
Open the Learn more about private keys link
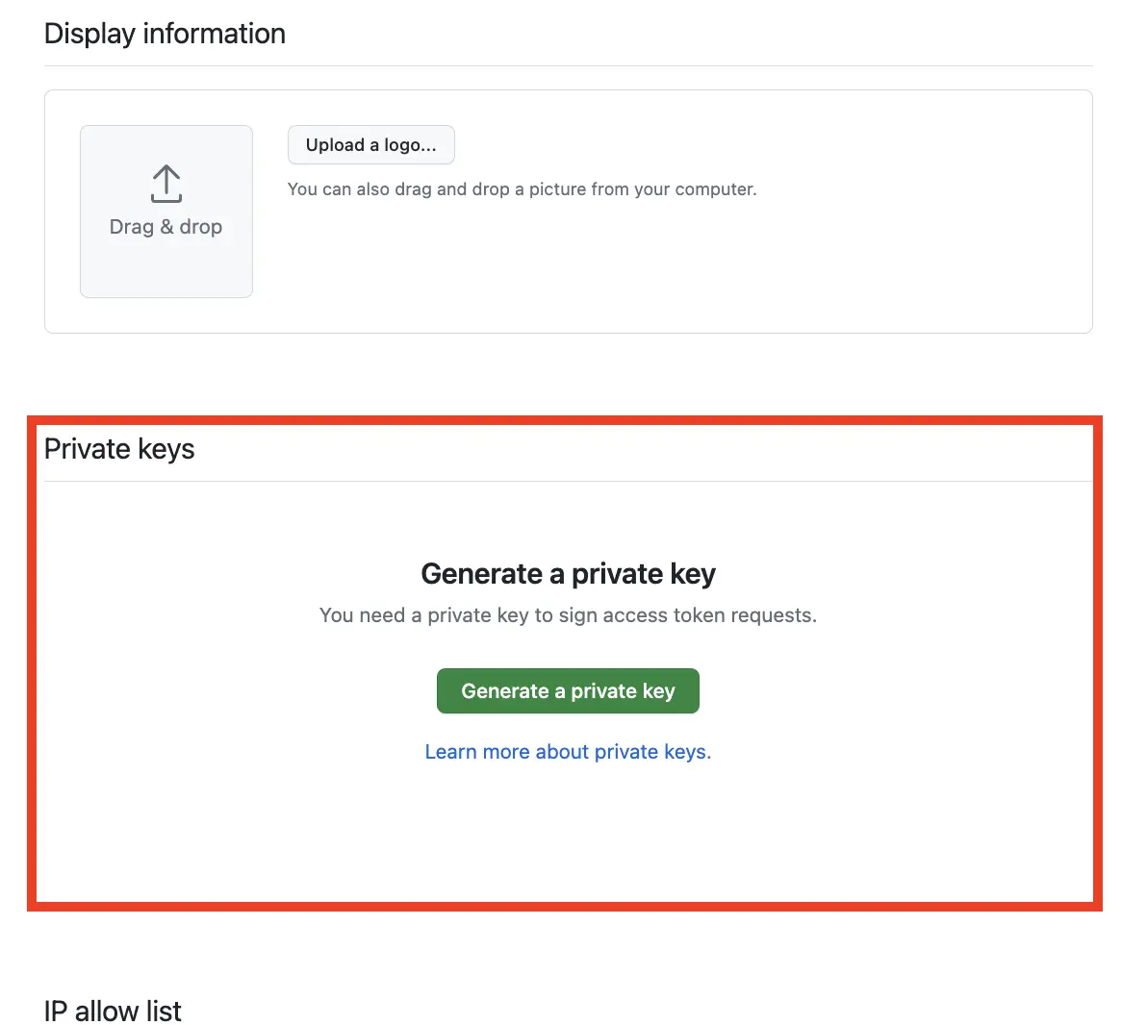tap(568, 751)
